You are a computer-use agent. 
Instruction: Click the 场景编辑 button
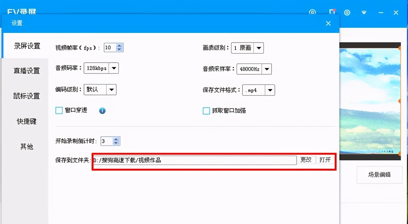(x=379, y=175)
